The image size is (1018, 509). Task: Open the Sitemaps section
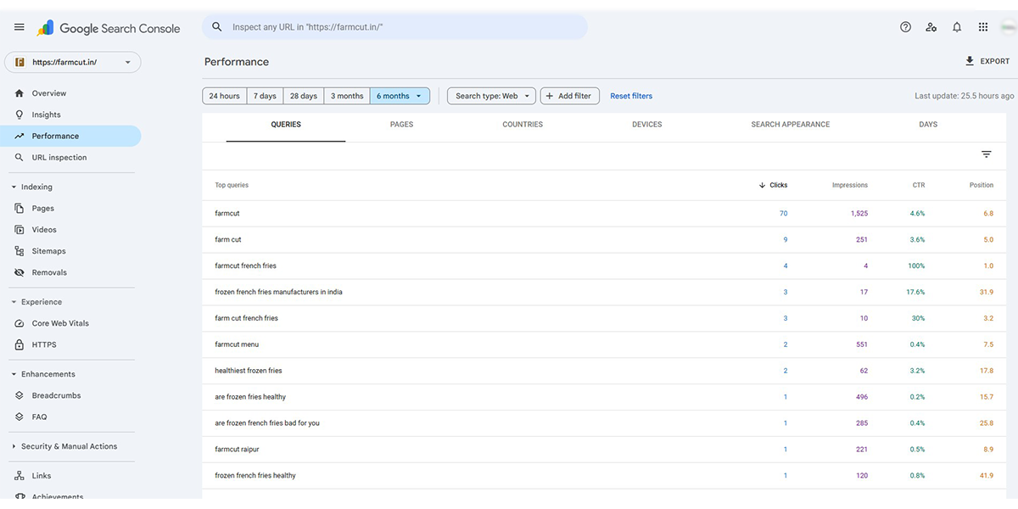coord(48,251)
